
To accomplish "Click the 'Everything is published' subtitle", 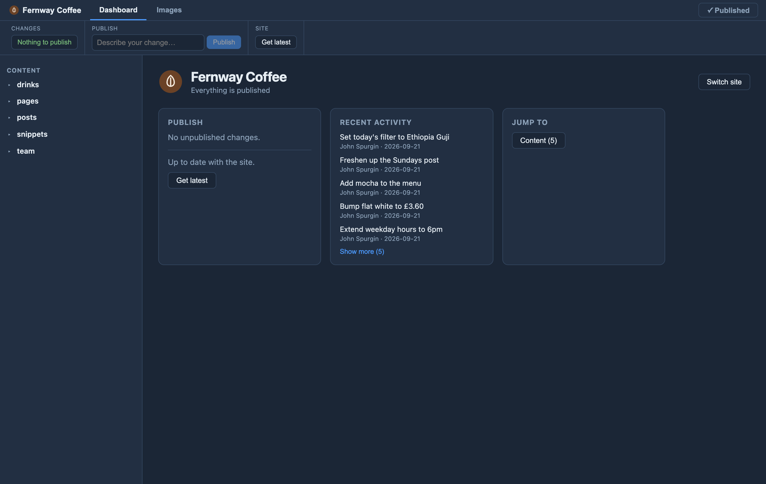I will tap(230, 91).
